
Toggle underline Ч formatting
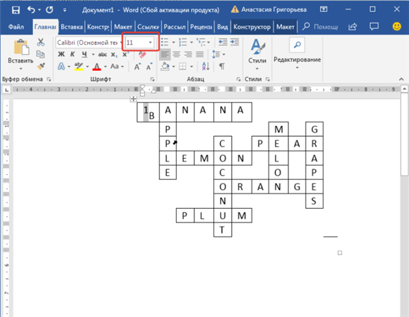coord(84,54)
